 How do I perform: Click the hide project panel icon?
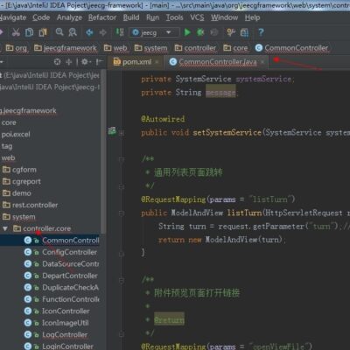(x=100, y=62)
